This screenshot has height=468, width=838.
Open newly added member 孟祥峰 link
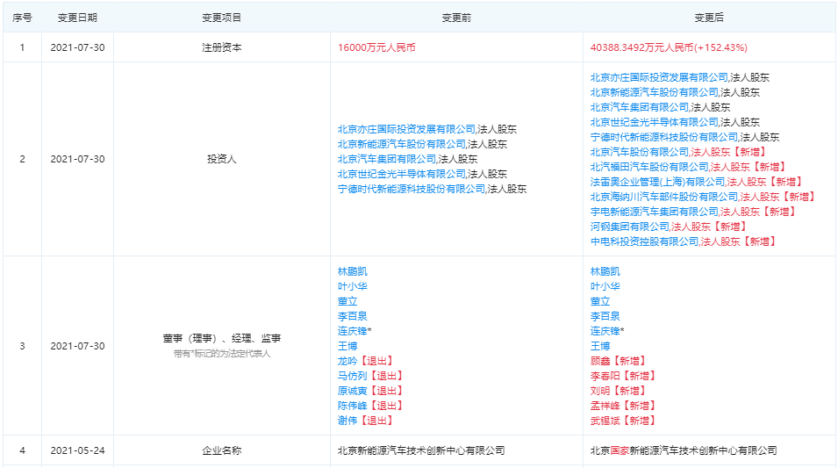pos(605,406)
